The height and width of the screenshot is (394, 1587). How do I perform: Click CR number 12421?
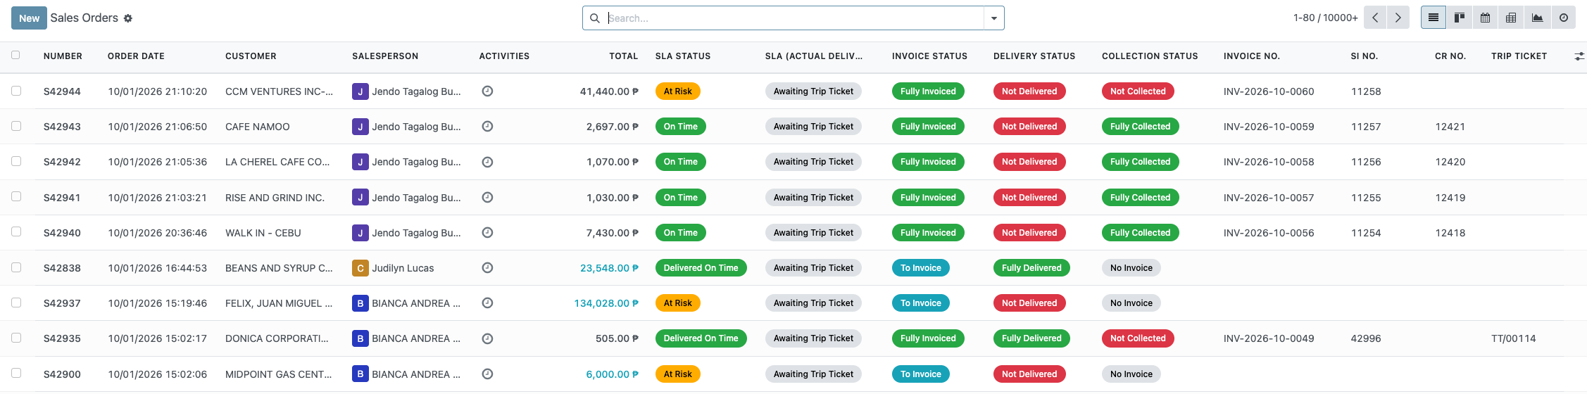coord(1450,127)
